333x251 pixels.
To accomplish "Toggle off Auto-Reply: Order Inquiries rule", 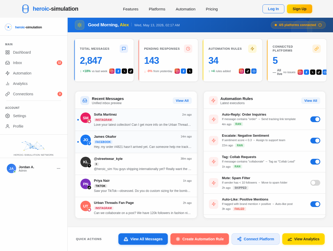I will point(315,119).
